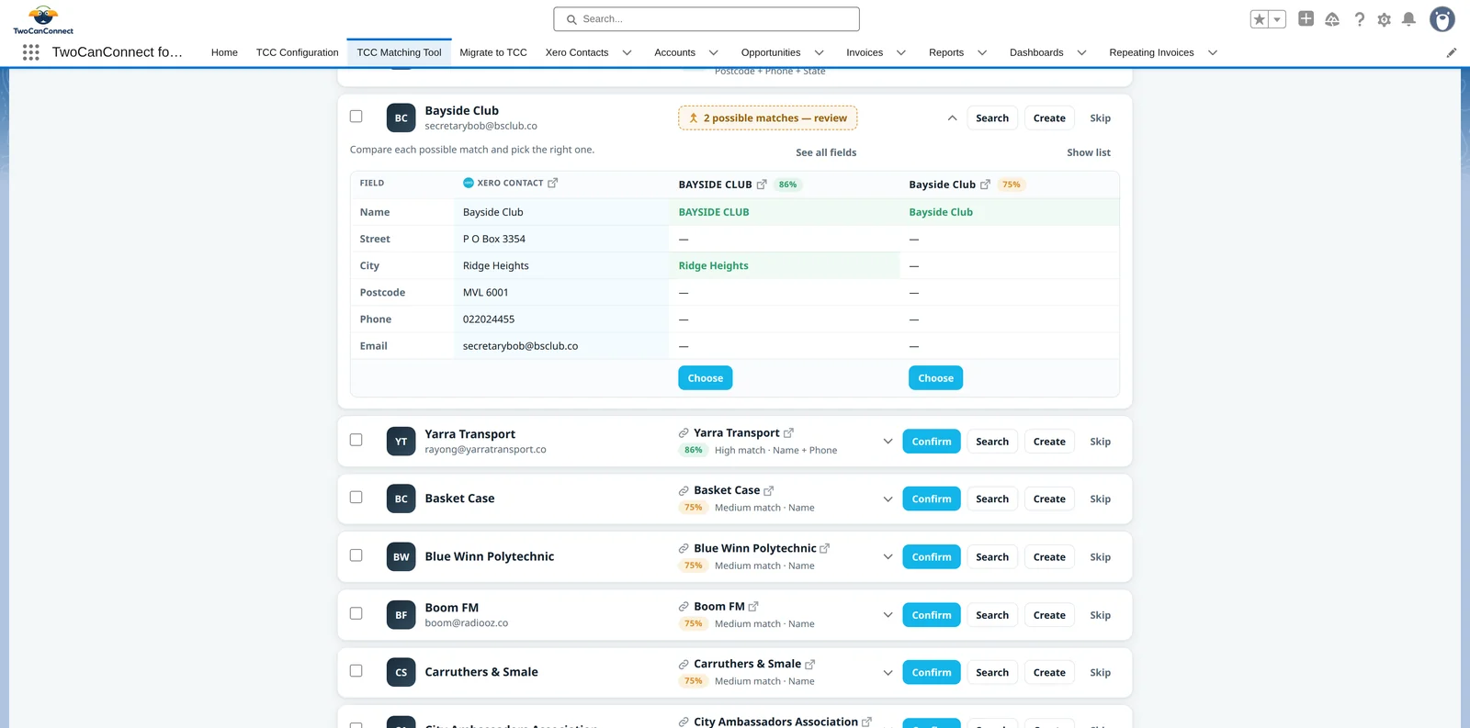
Task: Open the Help question mark icon
Action: (x=1360, y=19)
